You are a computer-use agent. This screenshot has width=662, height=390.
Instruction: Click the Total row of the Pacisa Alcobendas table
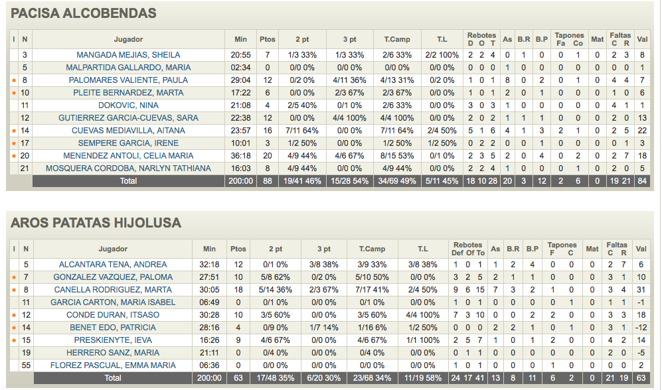pos(128,180)
